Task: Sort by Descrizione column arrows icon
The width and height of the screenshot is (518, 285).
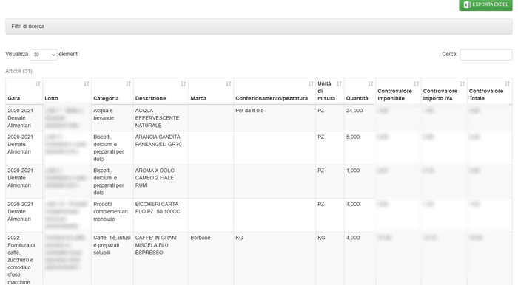Action: (184, 84)
